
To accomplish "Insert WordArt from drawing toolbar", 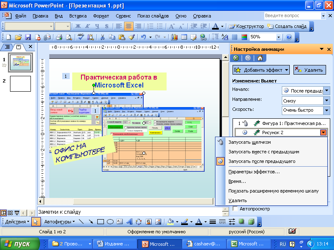I will 129,222.
